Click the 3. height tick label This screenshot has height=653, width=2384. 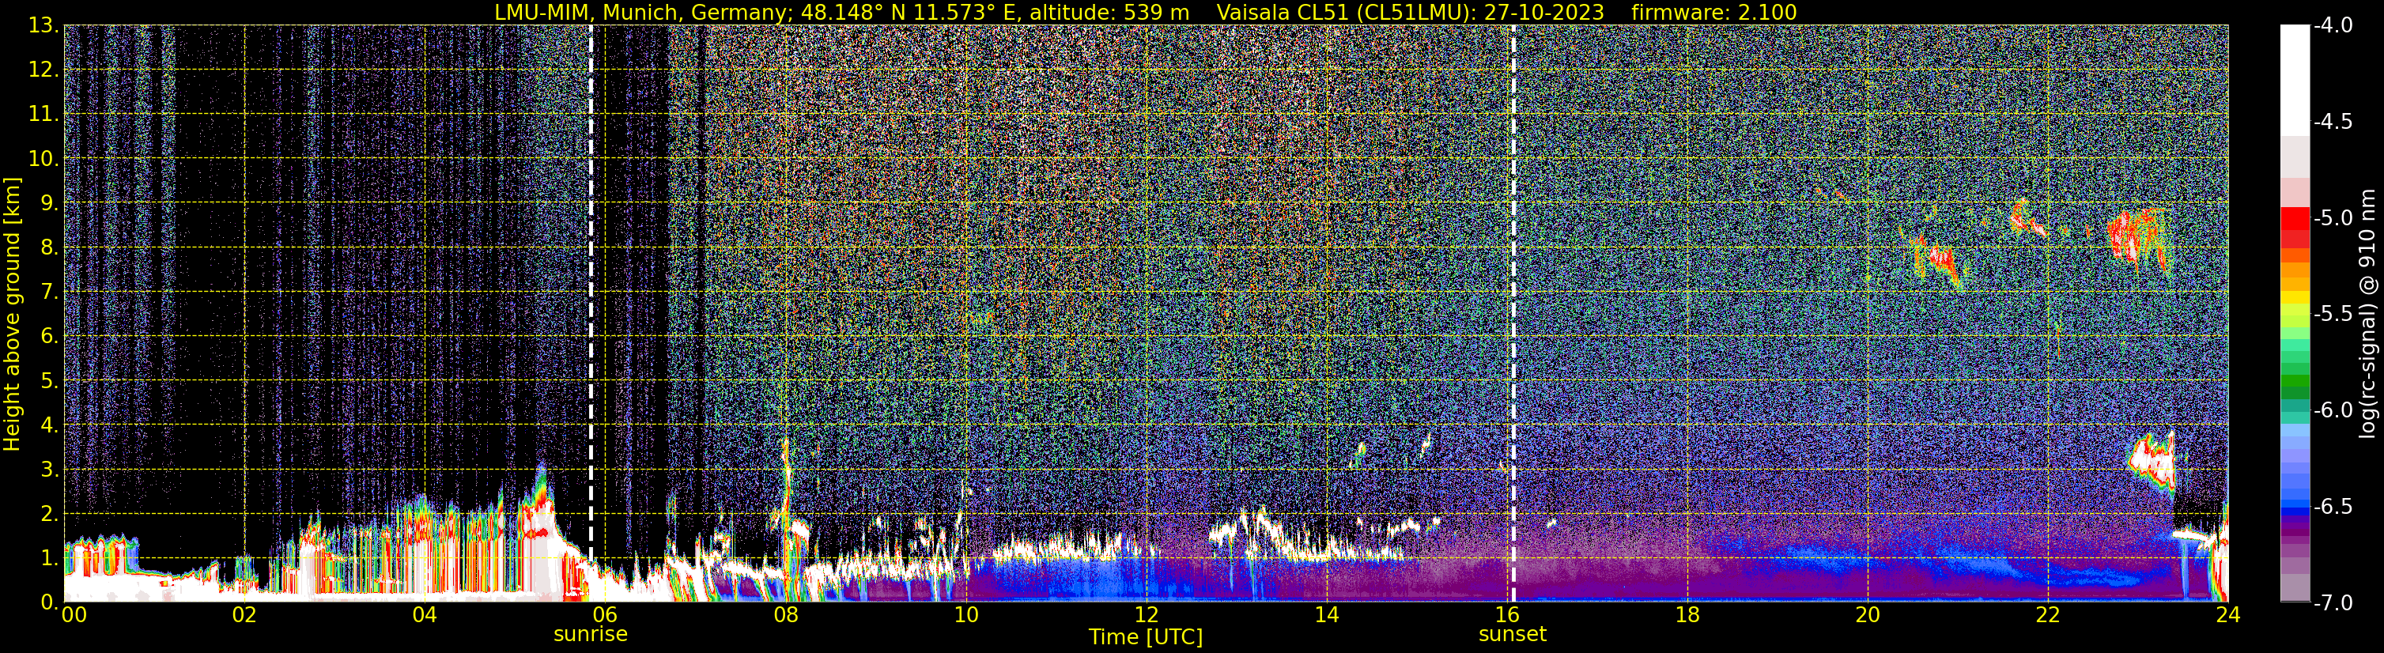49,470
